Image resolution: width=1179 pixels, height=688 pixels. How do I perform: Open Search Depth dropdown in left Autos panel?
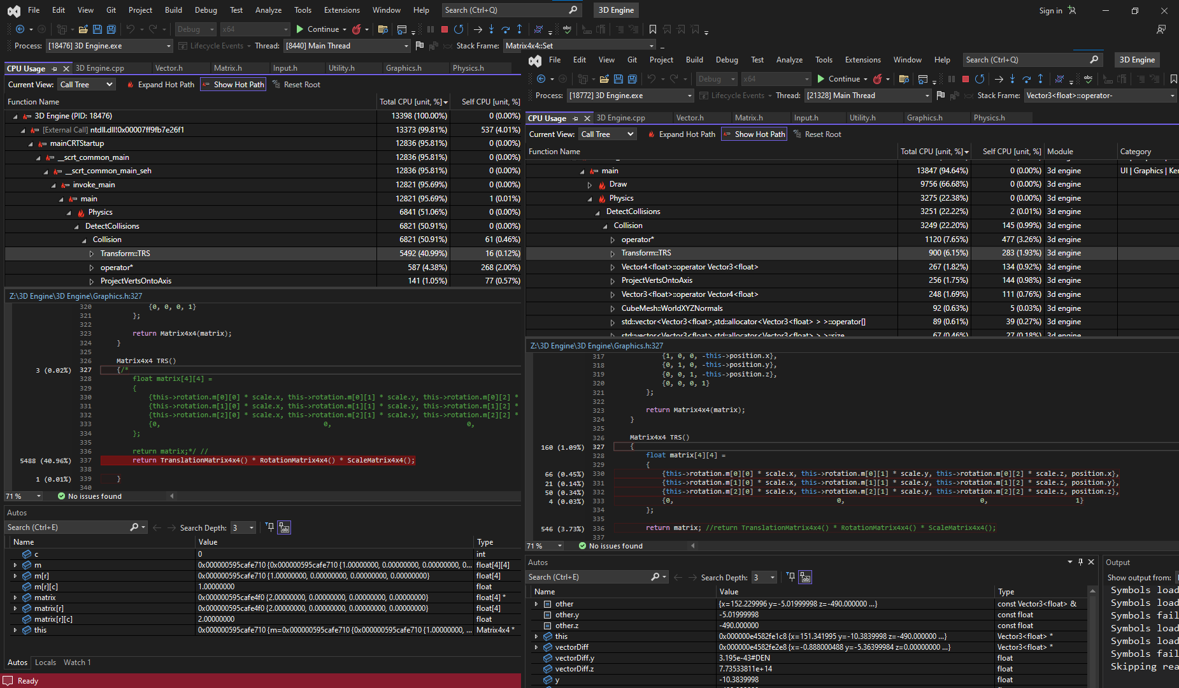click(243, 527)
